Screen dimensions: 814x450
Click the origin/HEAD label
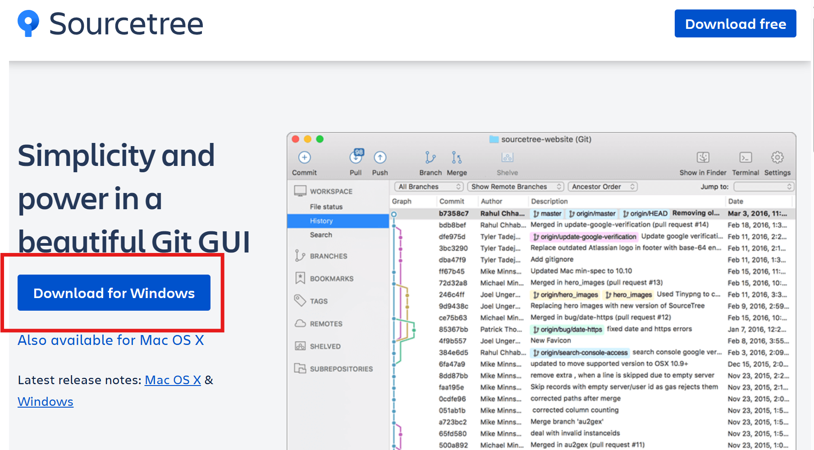pyautogui.click(x=645, y=213)
